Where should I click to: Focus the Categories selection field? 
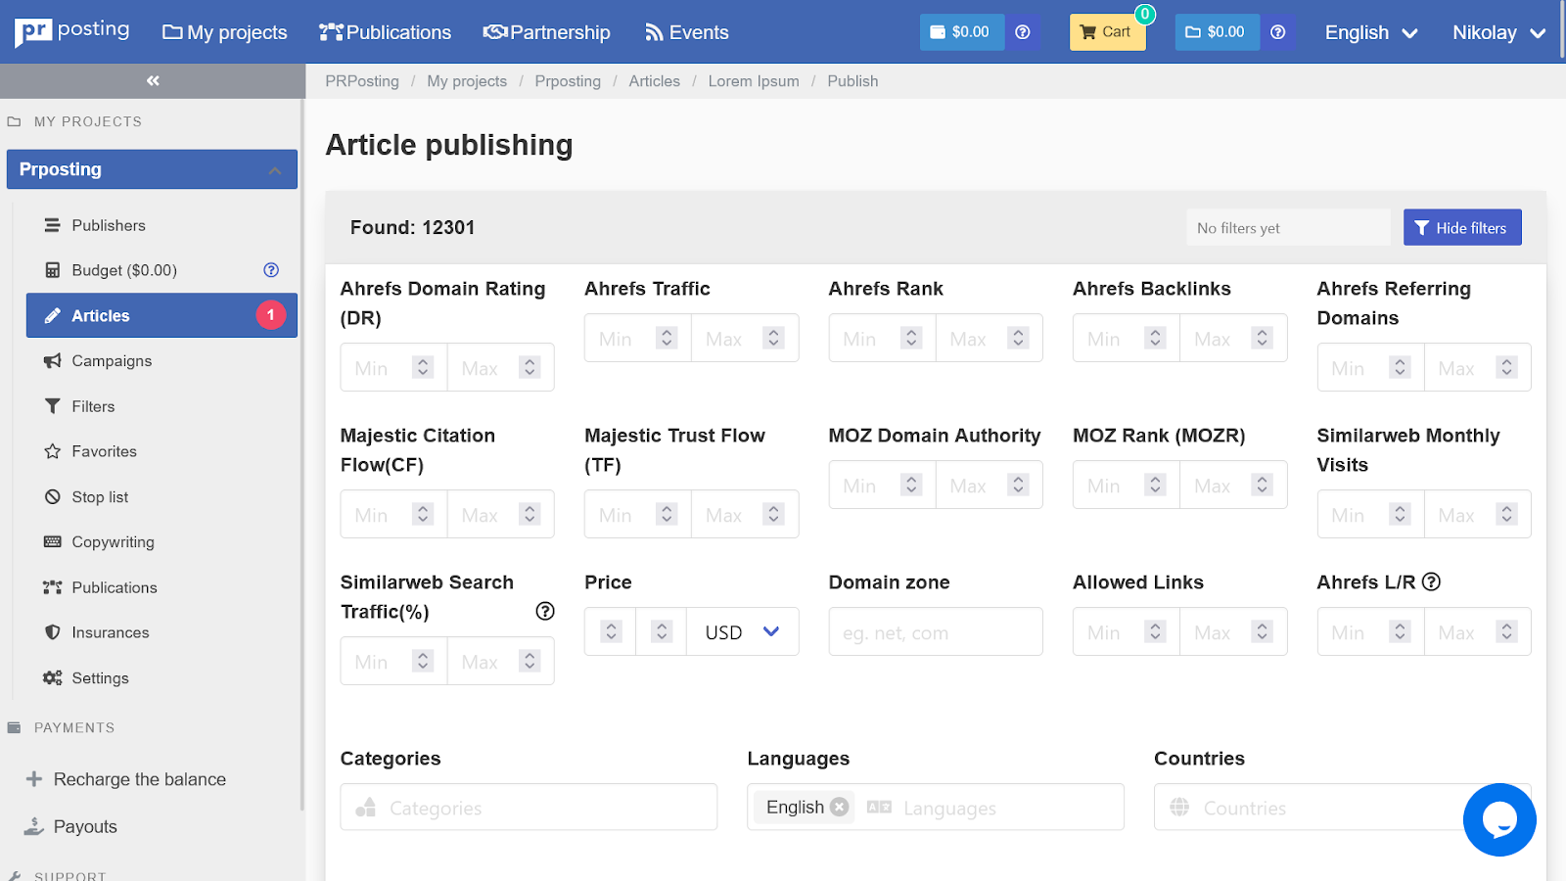point(529,808)
